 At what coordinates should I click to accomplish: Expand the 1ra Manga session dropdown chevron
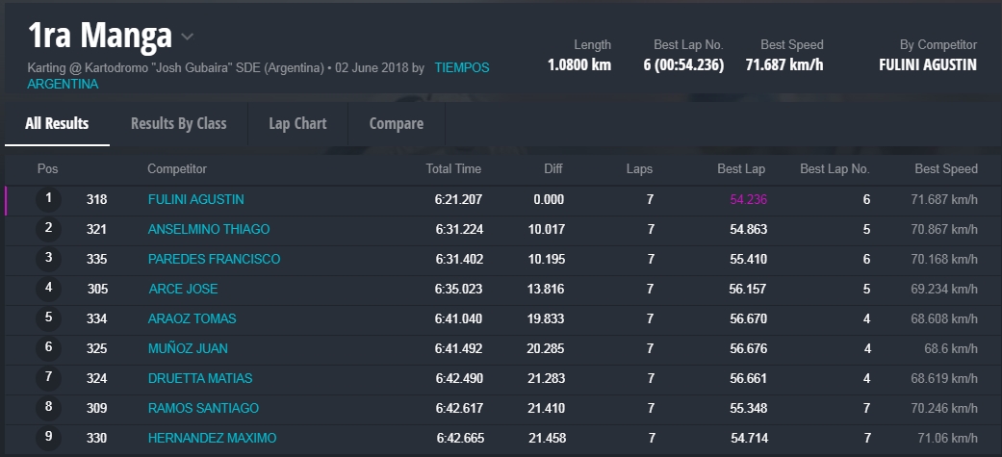188,38
